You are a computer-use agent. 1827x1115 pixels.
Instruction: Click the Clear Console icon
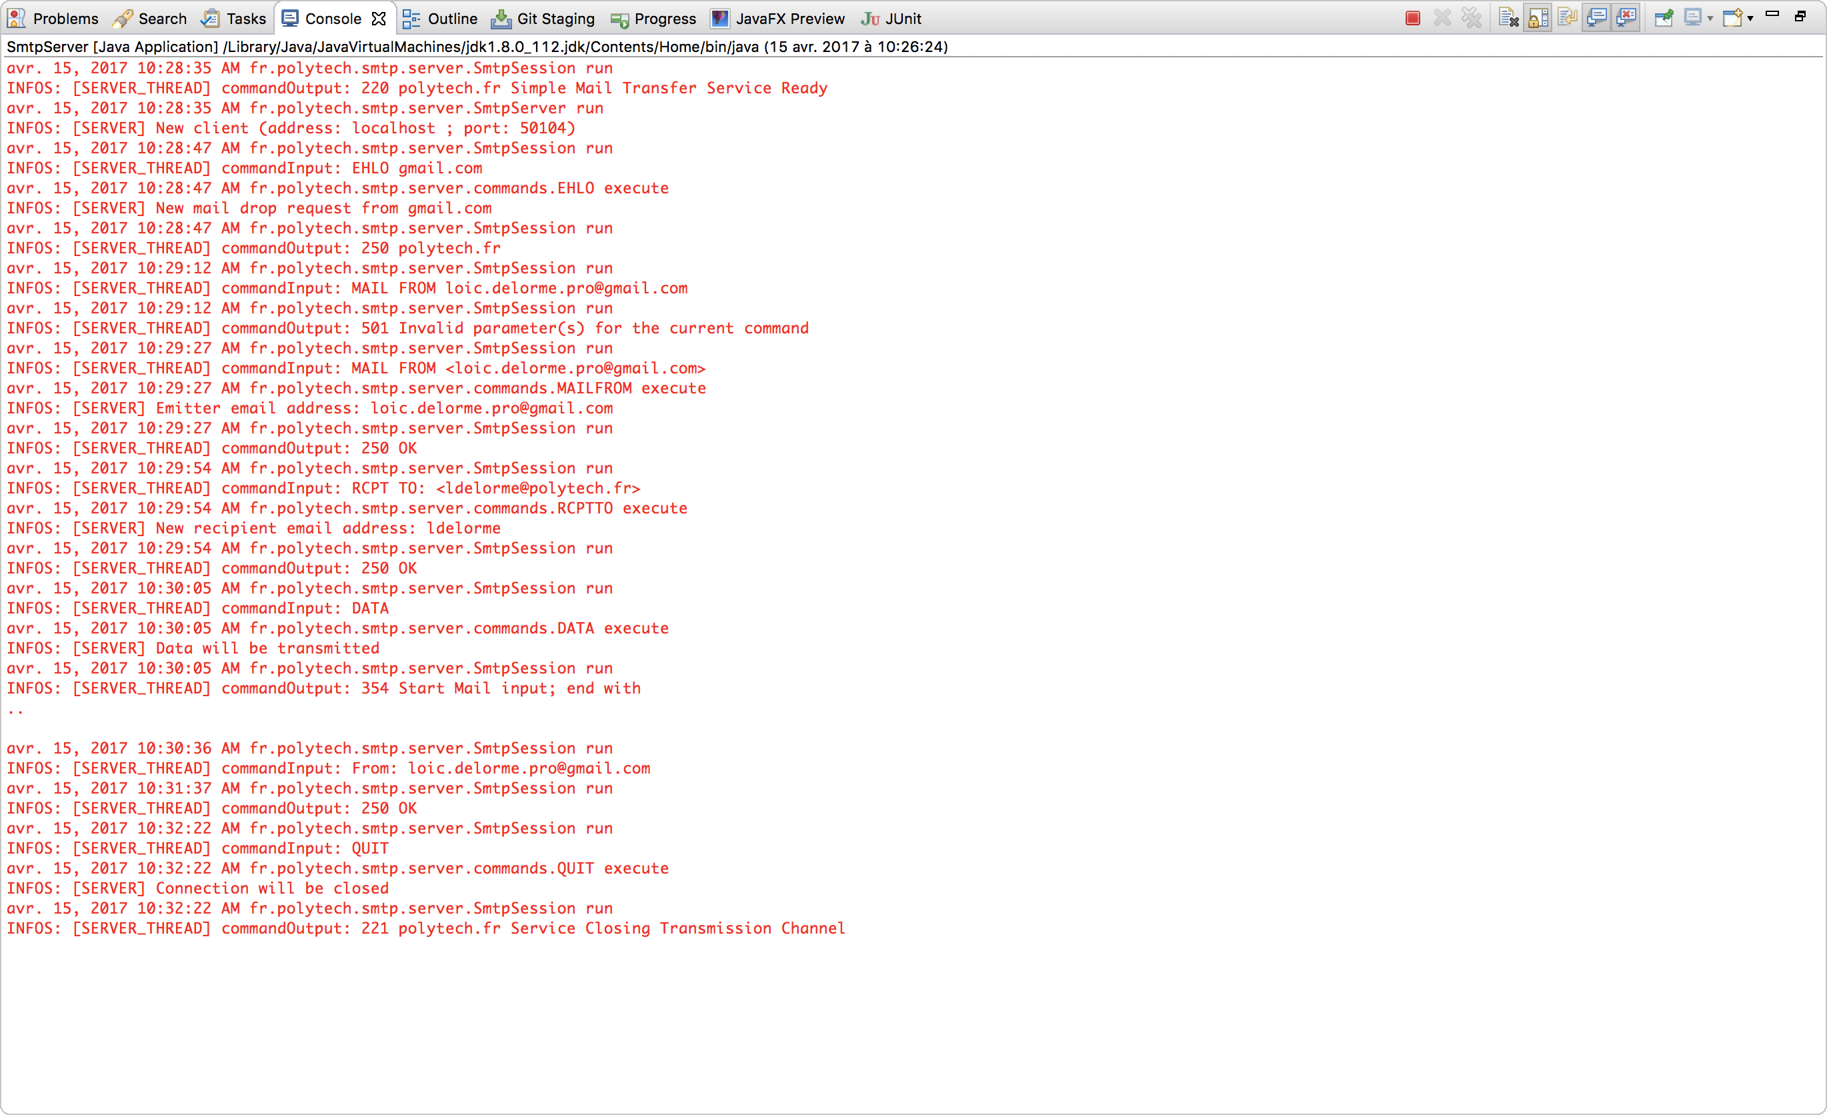1508,19
